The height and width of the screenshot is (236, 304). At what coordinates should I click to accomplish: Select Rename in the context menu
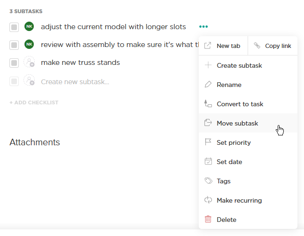click(x=229, y=85)
